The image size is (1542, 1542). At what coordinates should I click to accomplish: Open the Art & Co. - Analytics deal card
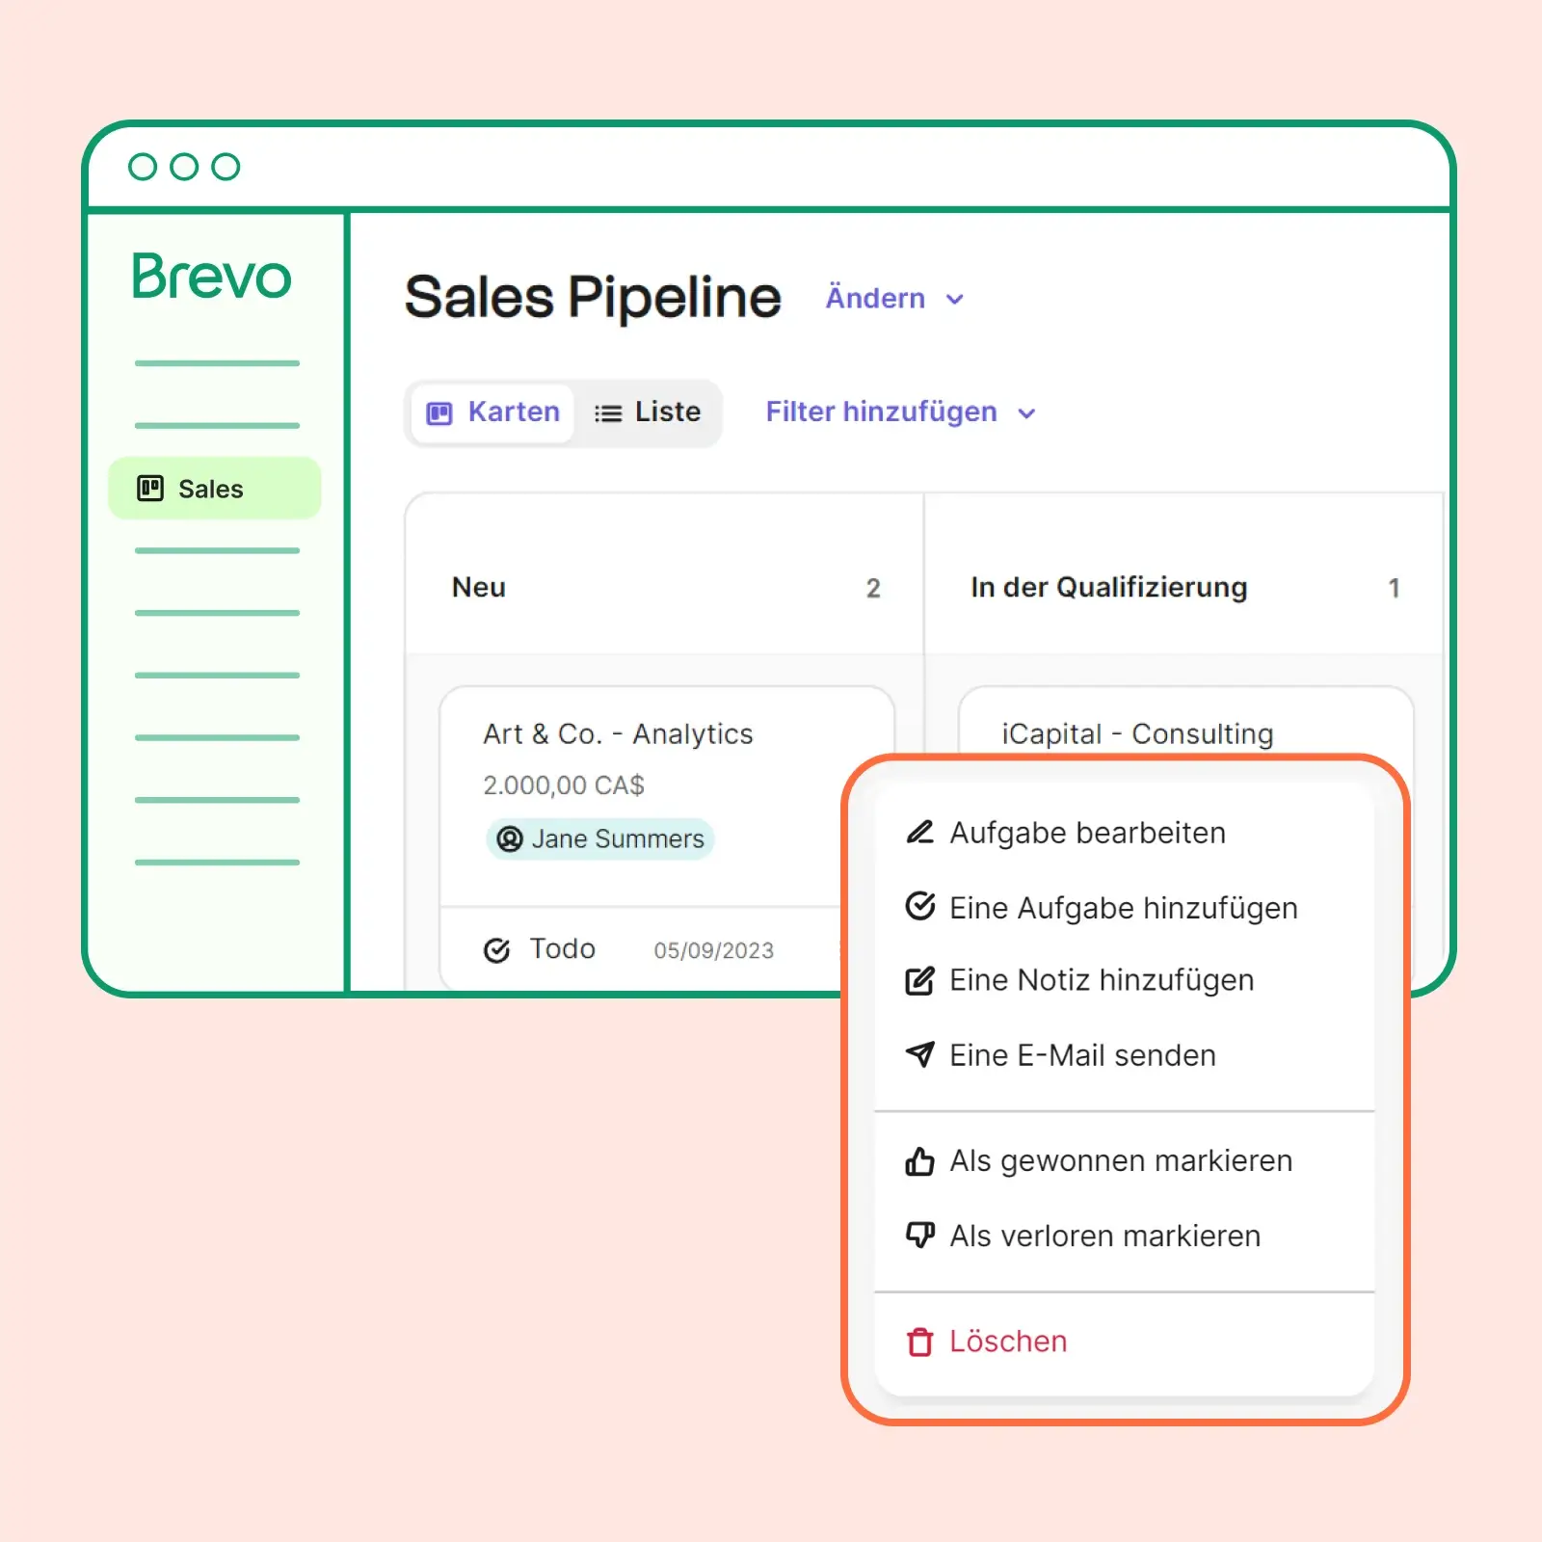pyautogui.click(x=618, y=734)
